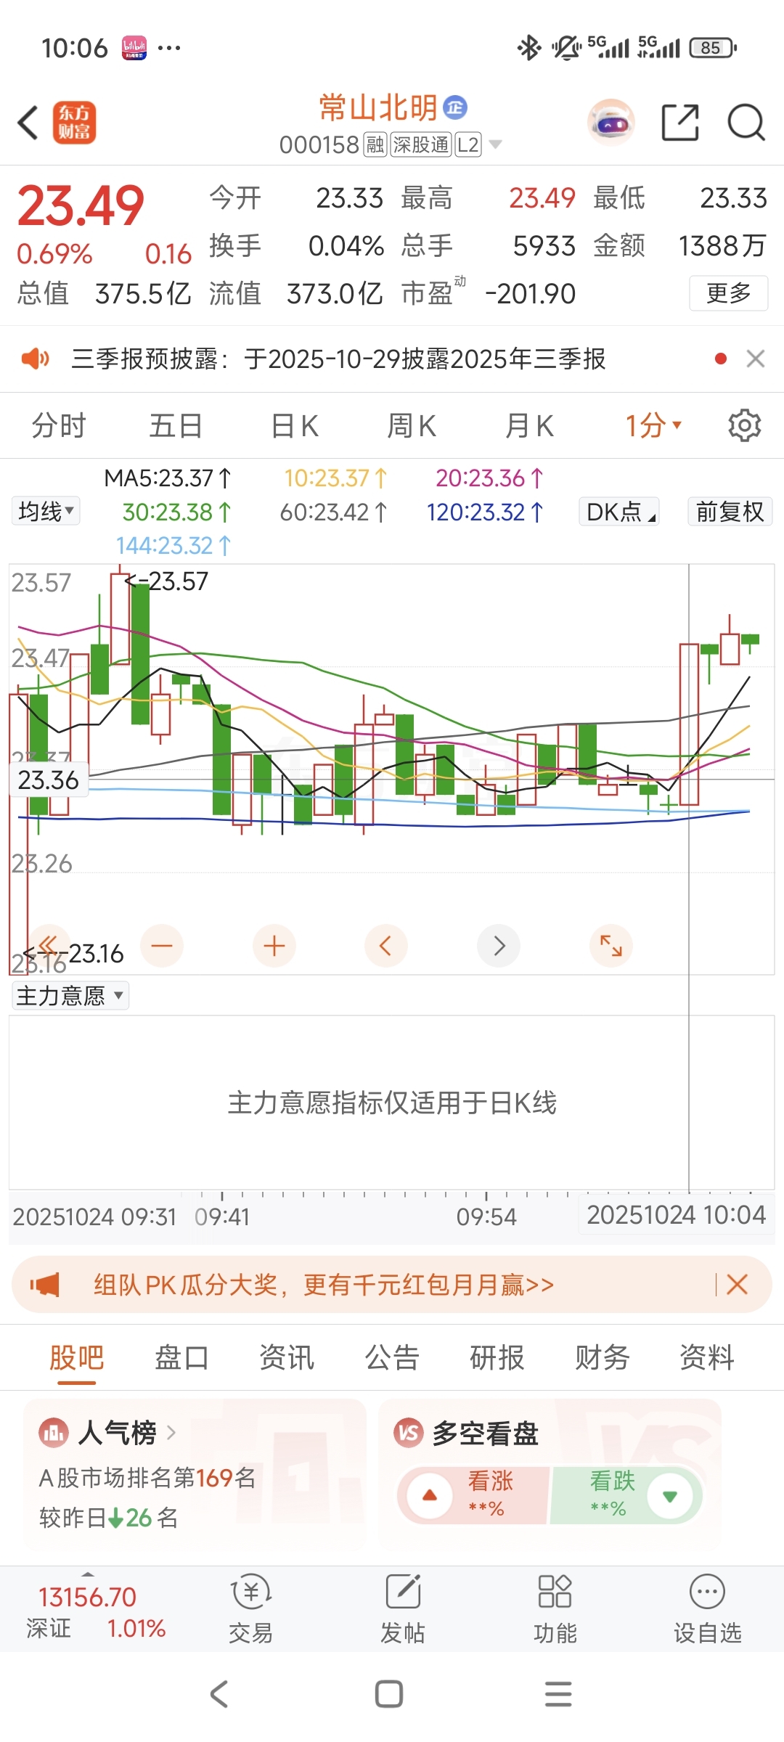Open the share/export icon in the header
784x1742 pixels.
point(680,122)
